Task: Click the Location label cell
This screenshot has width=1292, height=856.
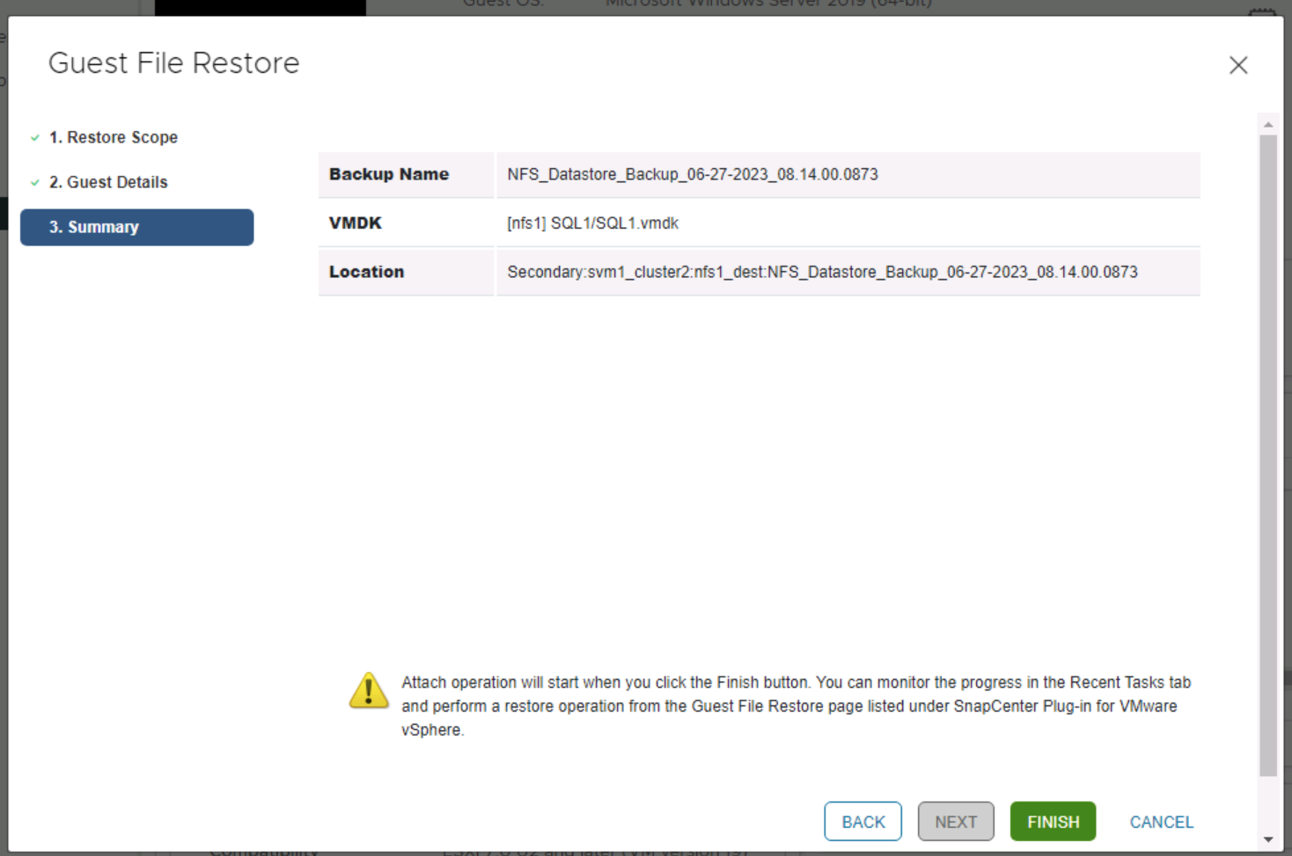Action: point(367,272)
